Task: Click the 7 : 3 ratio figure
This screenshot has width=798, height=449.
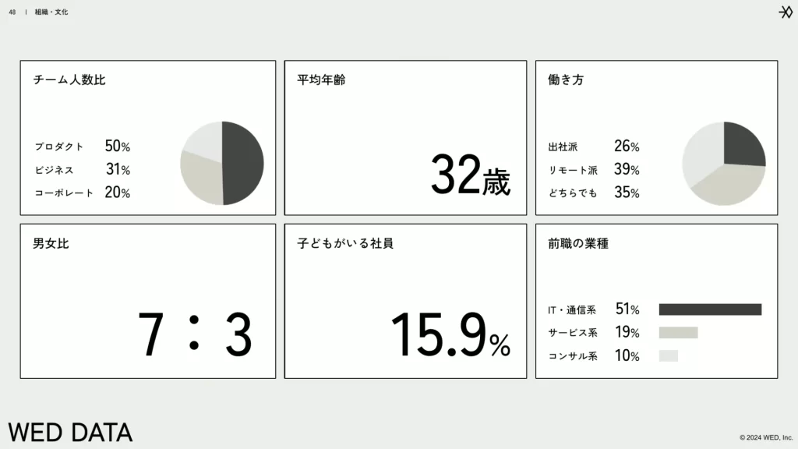Action: (x=195, y=334)
